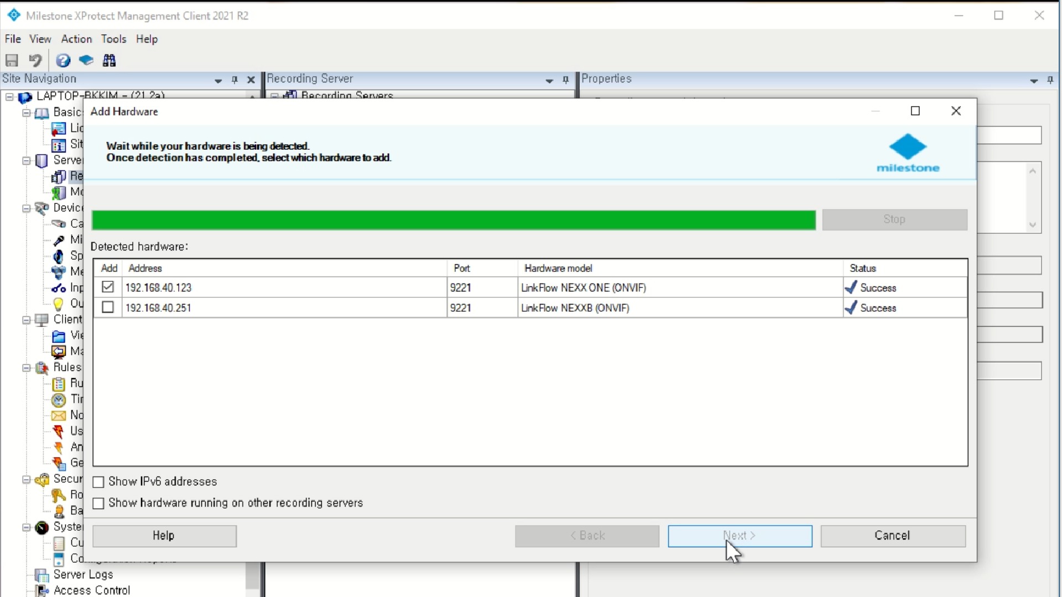Screen dimensions: 1062x597
Task: Enable Show hardware running on other recording servers
Action: [x=98, y=504]
